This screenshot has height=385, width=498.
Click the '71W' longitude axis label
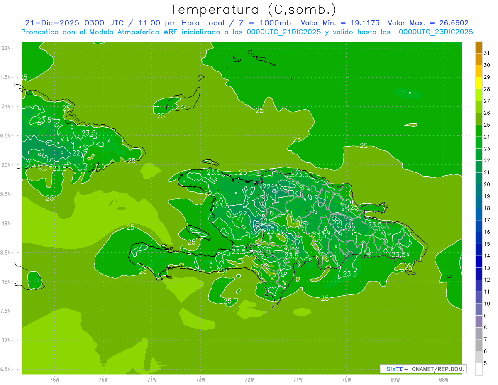tap(298, 380)
